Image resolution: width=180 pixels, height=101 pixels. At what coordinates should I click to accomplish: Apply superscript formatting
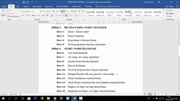tap(39, 15)
